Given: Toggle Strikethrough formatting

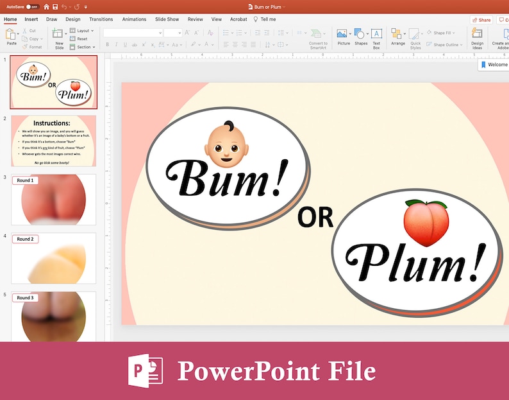Looking at the screenshot, I should 135,44.
